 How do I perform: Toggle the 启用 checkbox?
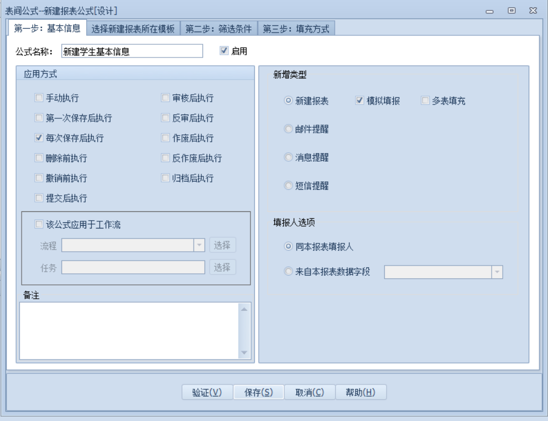coord(224,51)
